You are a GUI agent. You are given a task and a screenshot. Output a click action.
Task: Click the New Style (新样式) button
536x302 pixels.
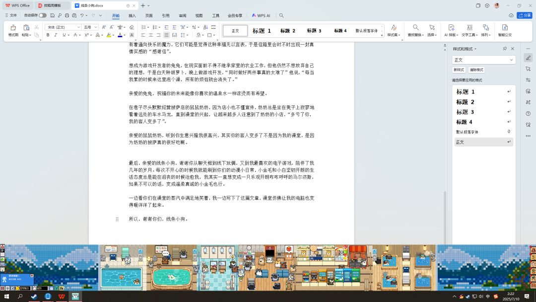click(x=459, y=70)
